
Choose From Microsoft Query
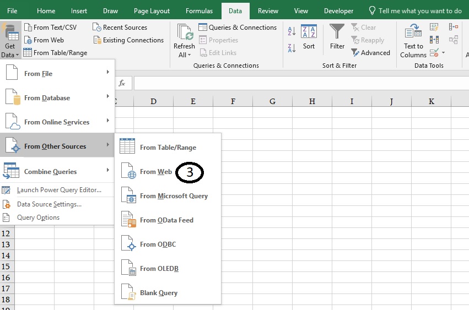click(168, 196)
